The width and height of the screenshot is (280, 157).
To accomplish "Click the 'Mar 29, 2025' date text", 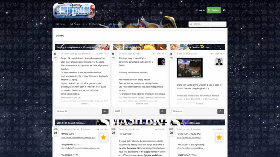I will [x=126, y=129].
